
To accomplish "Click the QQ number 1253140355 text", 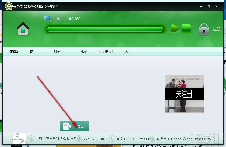I will (x=100, y=139).
